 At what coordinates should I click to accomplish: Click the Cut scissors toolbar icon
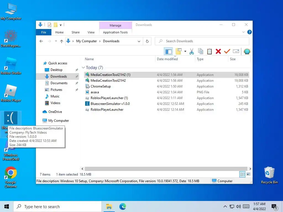(192, 52)
